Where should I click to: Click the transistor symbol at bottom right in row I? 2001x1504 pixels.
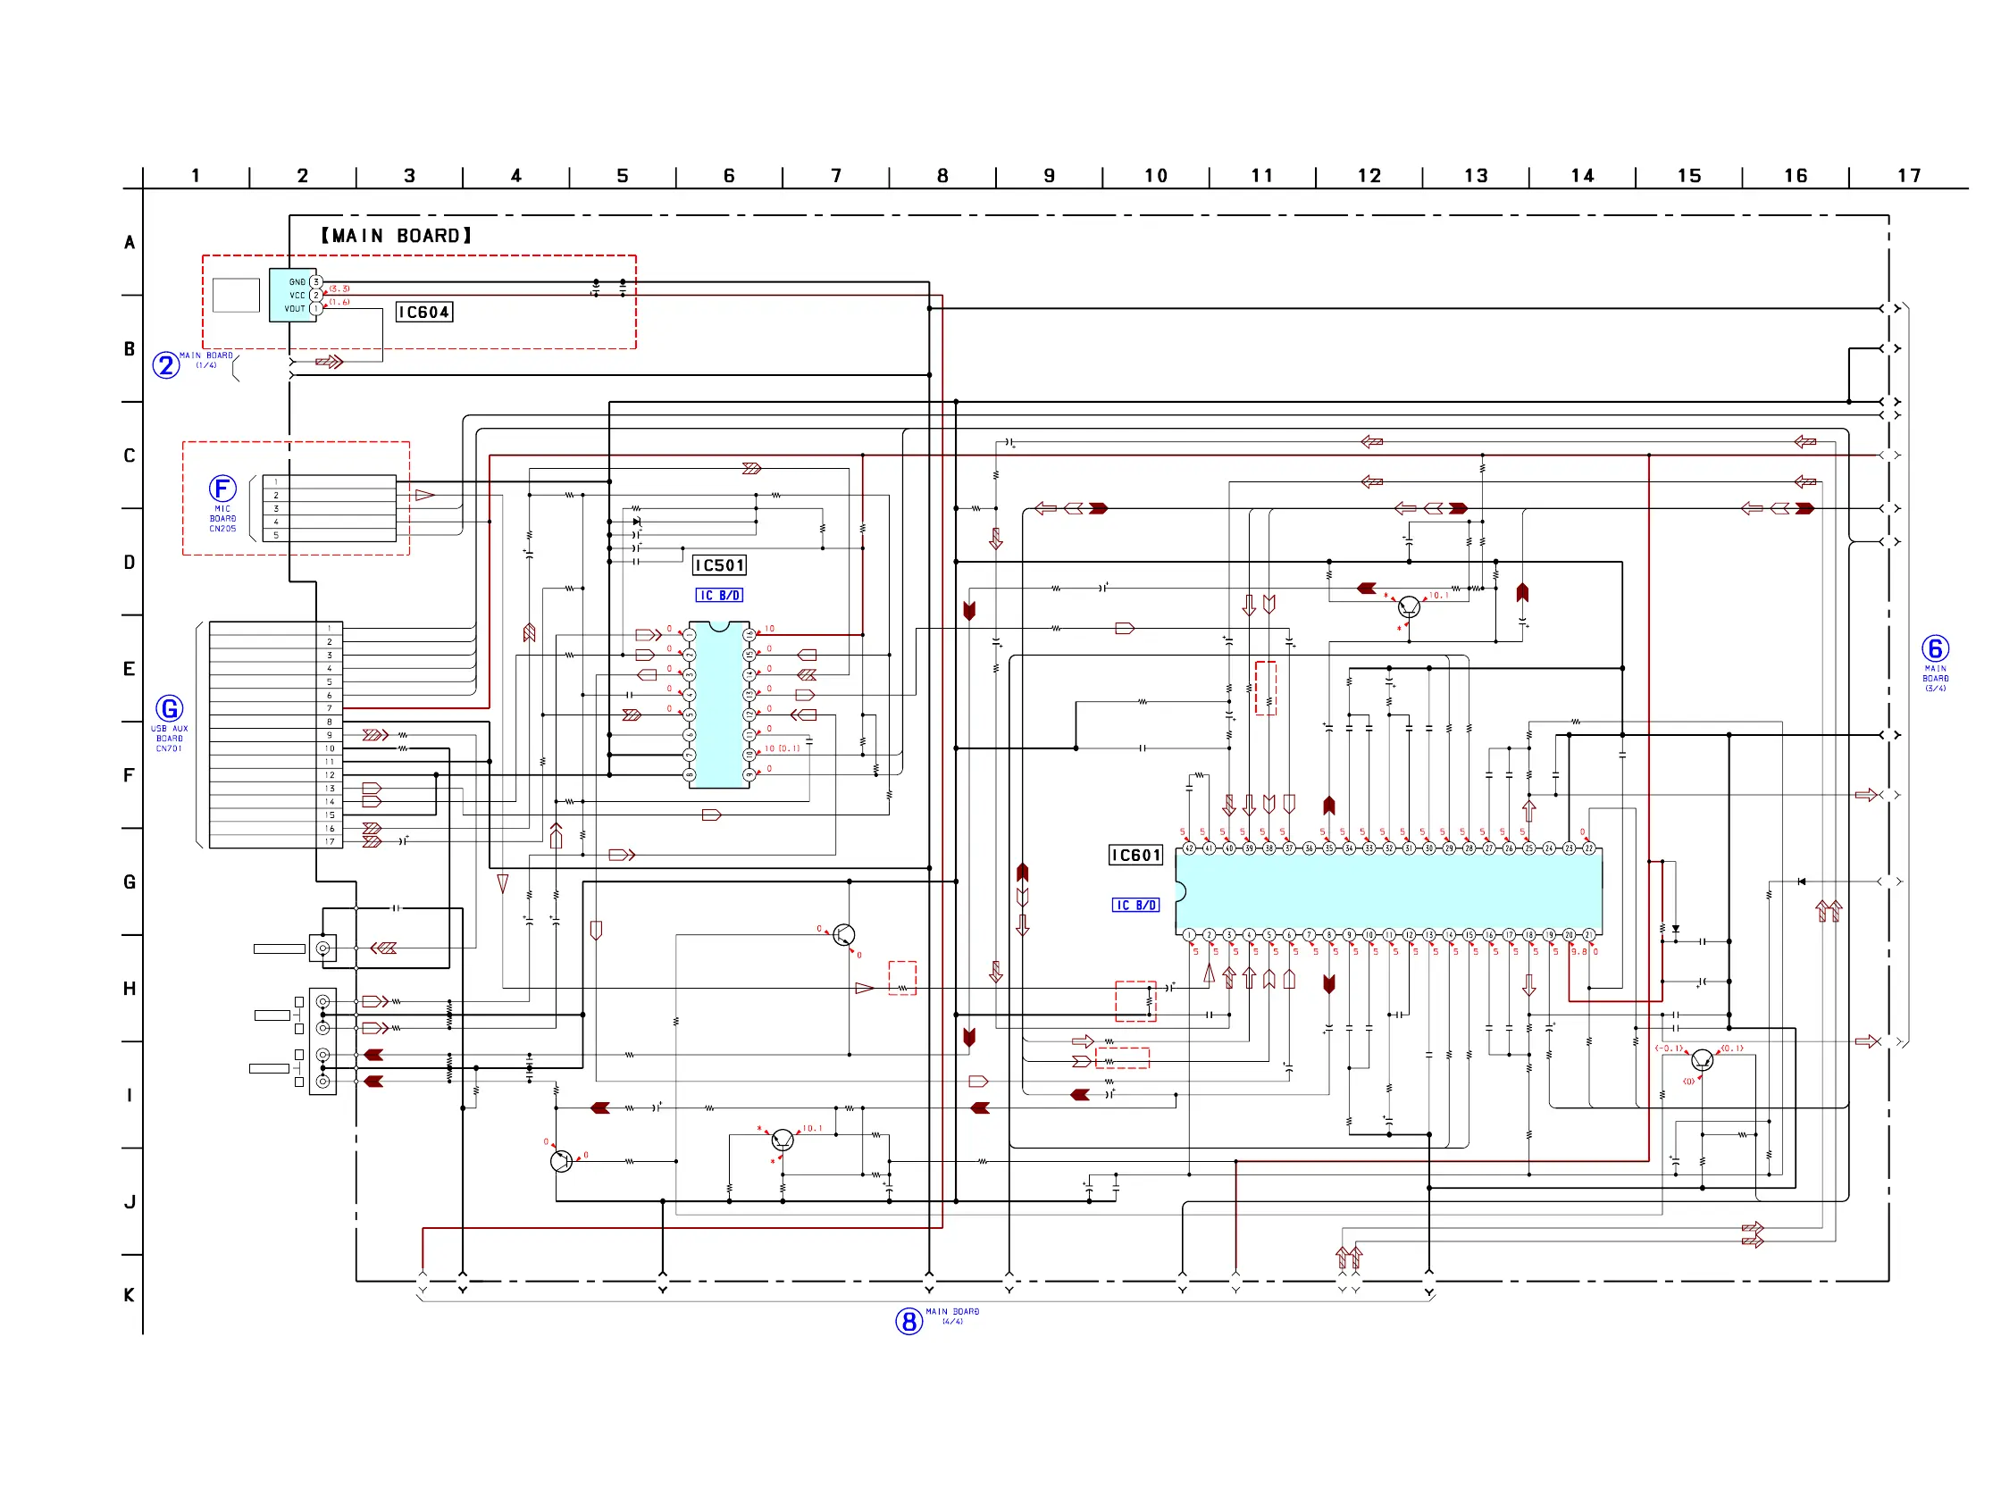click(x=1702, y=1060)
